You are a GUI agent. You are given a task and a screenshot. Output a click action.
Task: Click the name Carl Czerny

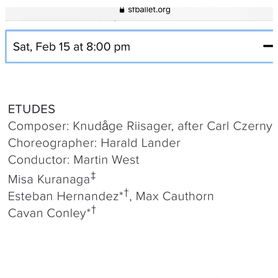coord(239,126)
